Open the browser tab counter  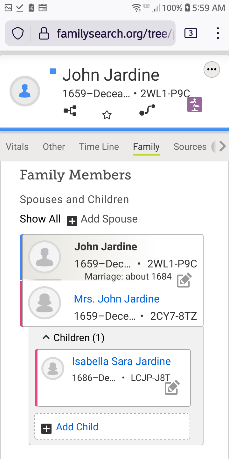[x=191, y=33]
